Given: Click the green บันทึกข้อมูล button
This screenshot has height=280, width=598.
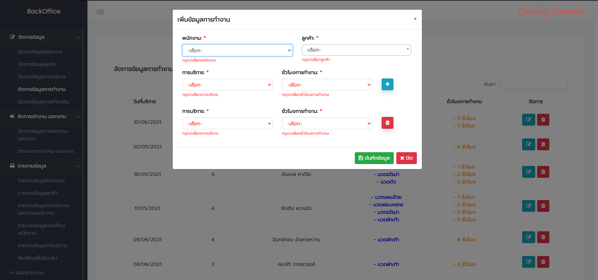Looking at the screenshot, I should (374, 158).
